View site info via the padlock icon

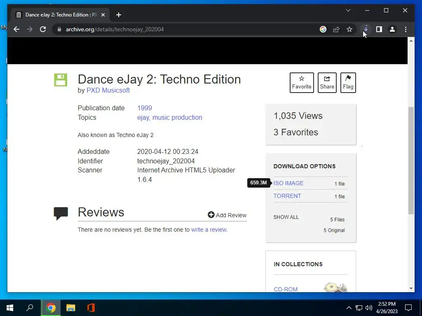click(x=59, y=29)
